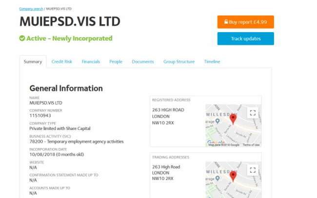
Task: Click the registered address map thumbnail
Action: tap(234, 126)
